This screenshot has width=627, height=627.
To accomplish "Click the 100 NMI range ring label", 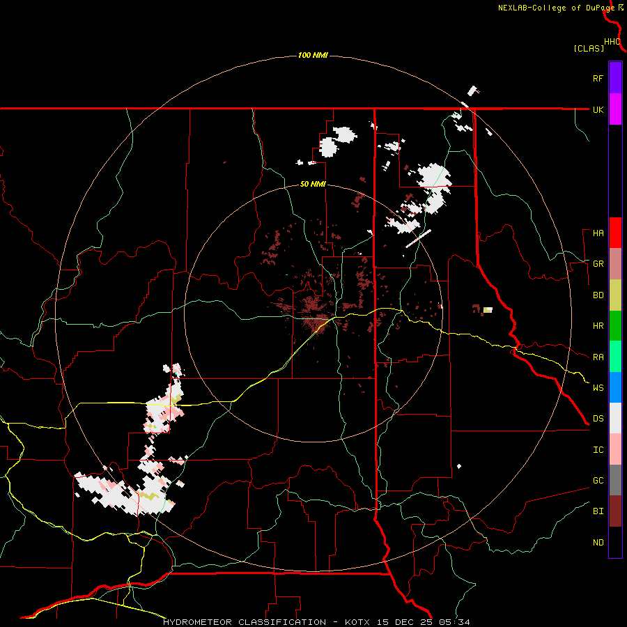I will (313, 55).
